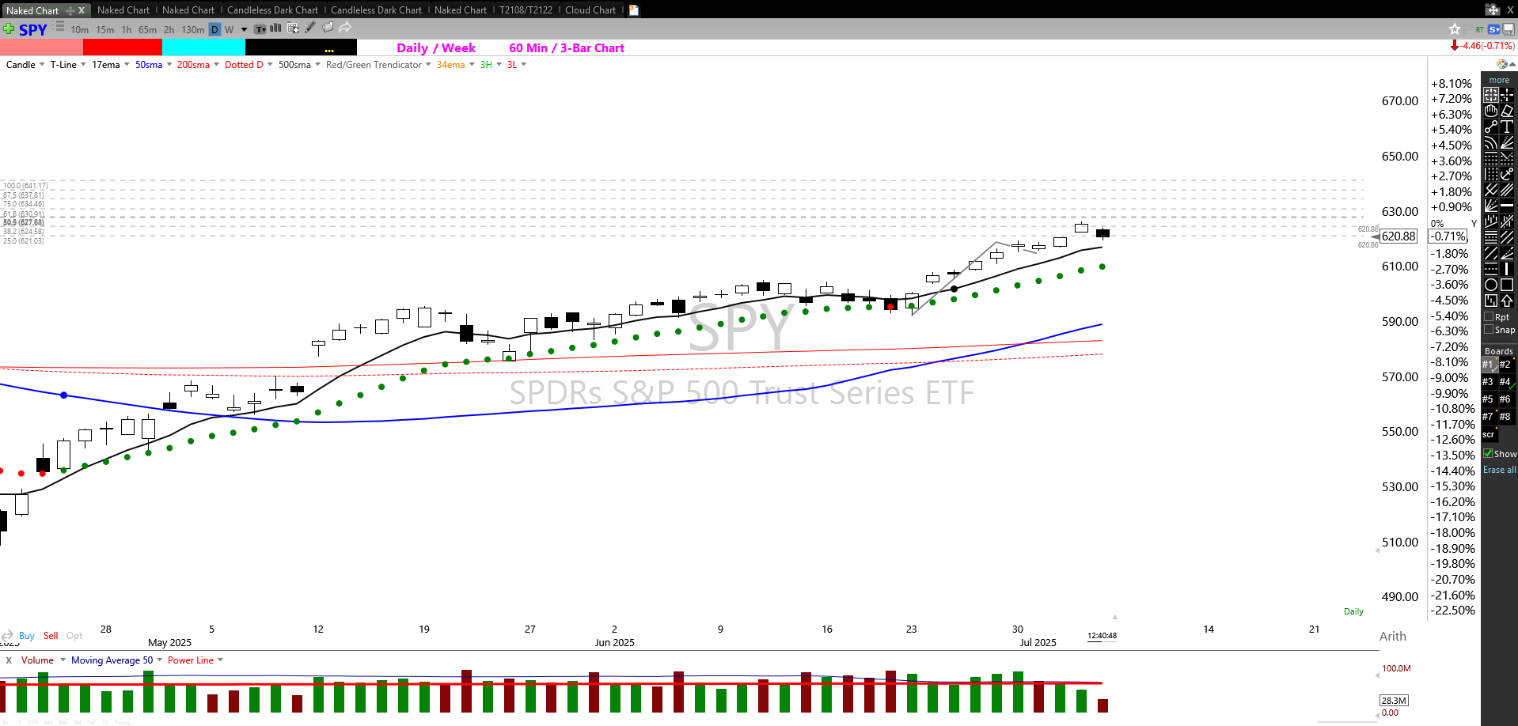Screen dimensions: 1518x726
Task: Click the notes icon in the chart toolbar
Action: tap(328, 28)
